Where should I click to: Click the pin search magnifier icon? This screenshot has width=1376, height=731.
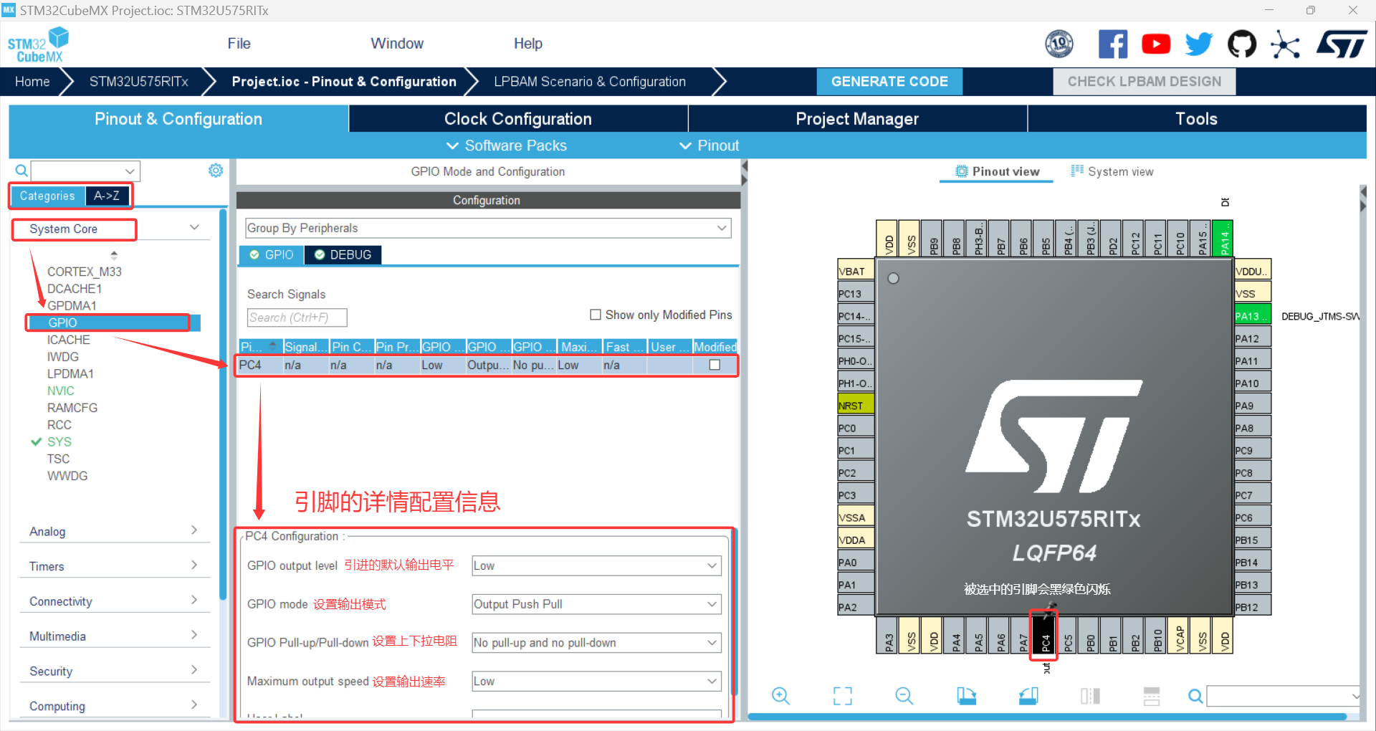pos(1195,696)
